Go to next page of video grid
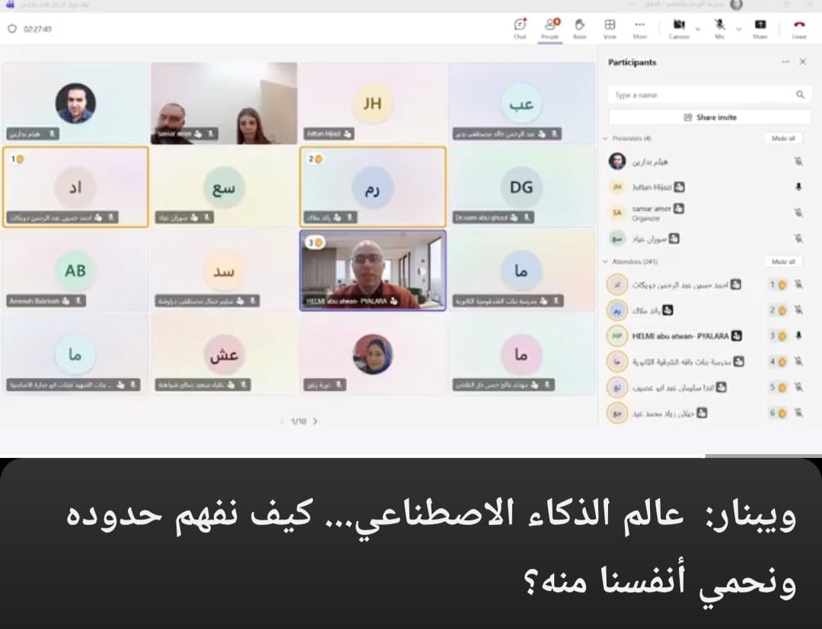Screen dimensions: 822x629 [x=315, y=421]
